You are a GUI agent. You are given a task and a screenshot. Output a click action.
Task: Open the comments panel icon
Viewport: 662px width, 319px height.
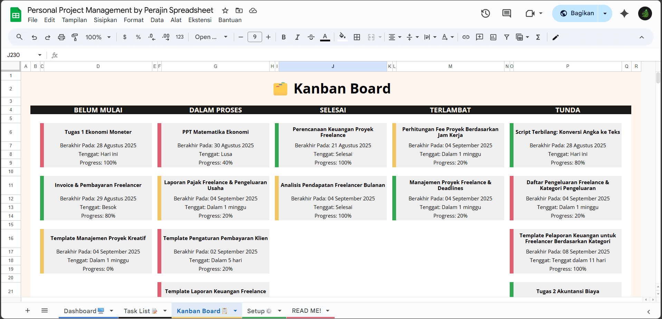(x=507, y=13)
